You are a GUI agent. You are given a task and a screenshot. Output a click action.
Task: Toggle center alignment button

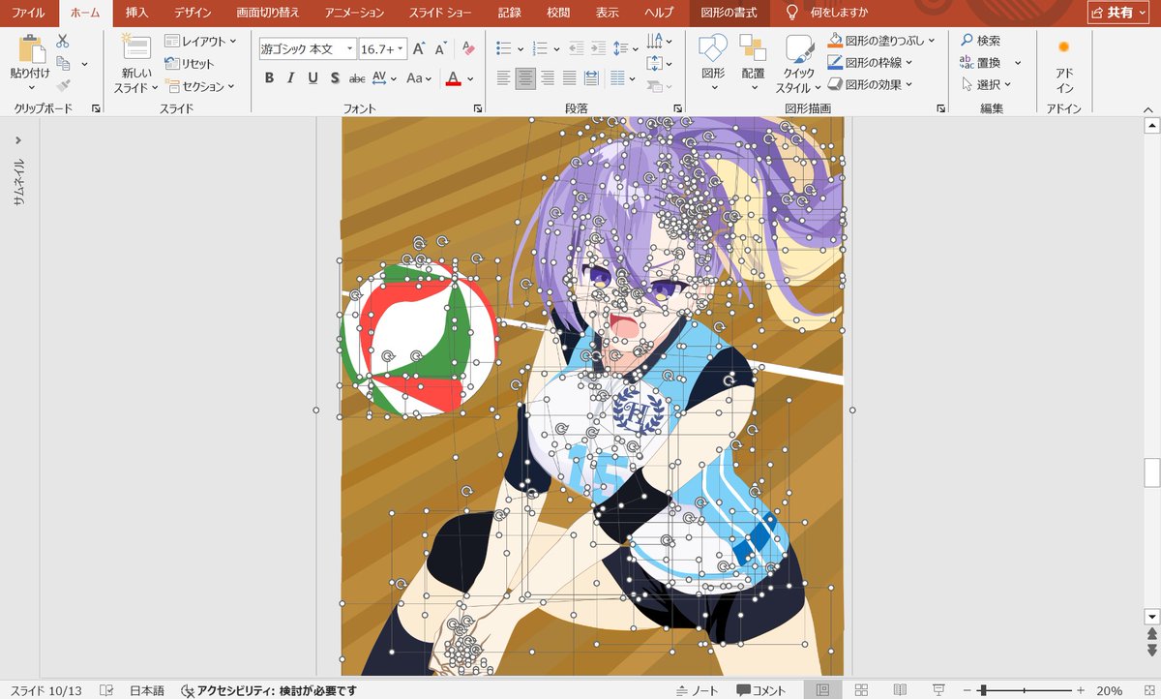point(525,78)
